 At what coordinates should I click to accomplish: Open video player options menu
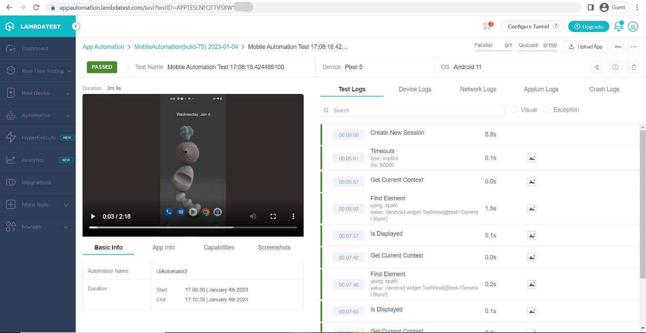pos(293,216)
